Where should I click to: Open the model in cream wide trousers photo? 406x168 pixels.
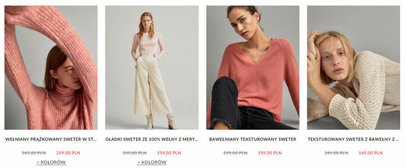(152, 68)
